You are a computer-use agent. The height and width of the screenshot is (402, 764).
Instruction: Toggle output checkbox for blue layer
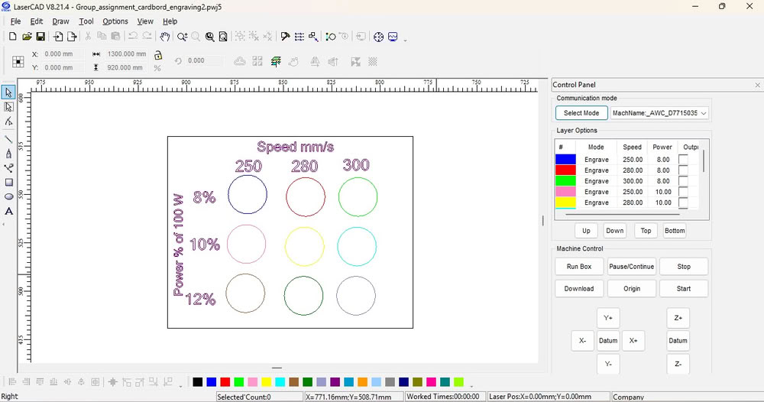[683, 159]
